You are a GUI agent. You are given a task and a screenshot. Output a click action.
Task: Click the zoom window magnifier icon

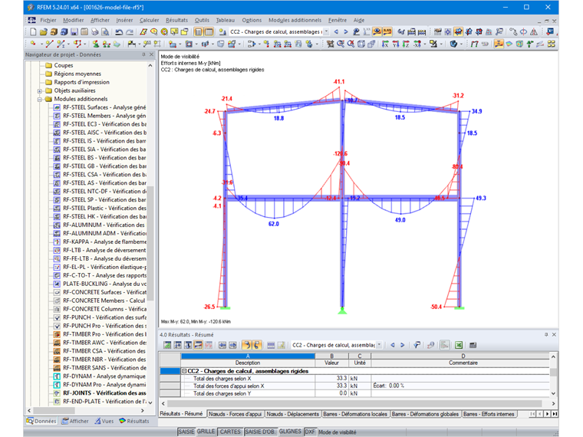tap(341, 44)
